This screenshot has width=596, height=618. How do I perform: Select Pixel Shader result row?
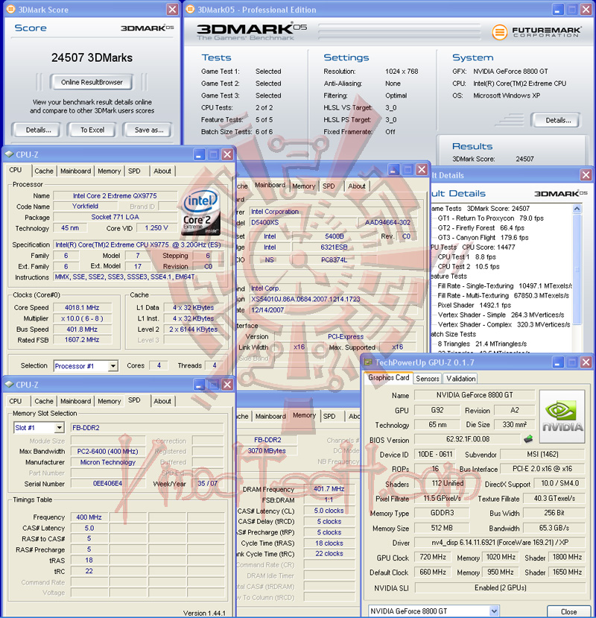[x=474, y=305]
